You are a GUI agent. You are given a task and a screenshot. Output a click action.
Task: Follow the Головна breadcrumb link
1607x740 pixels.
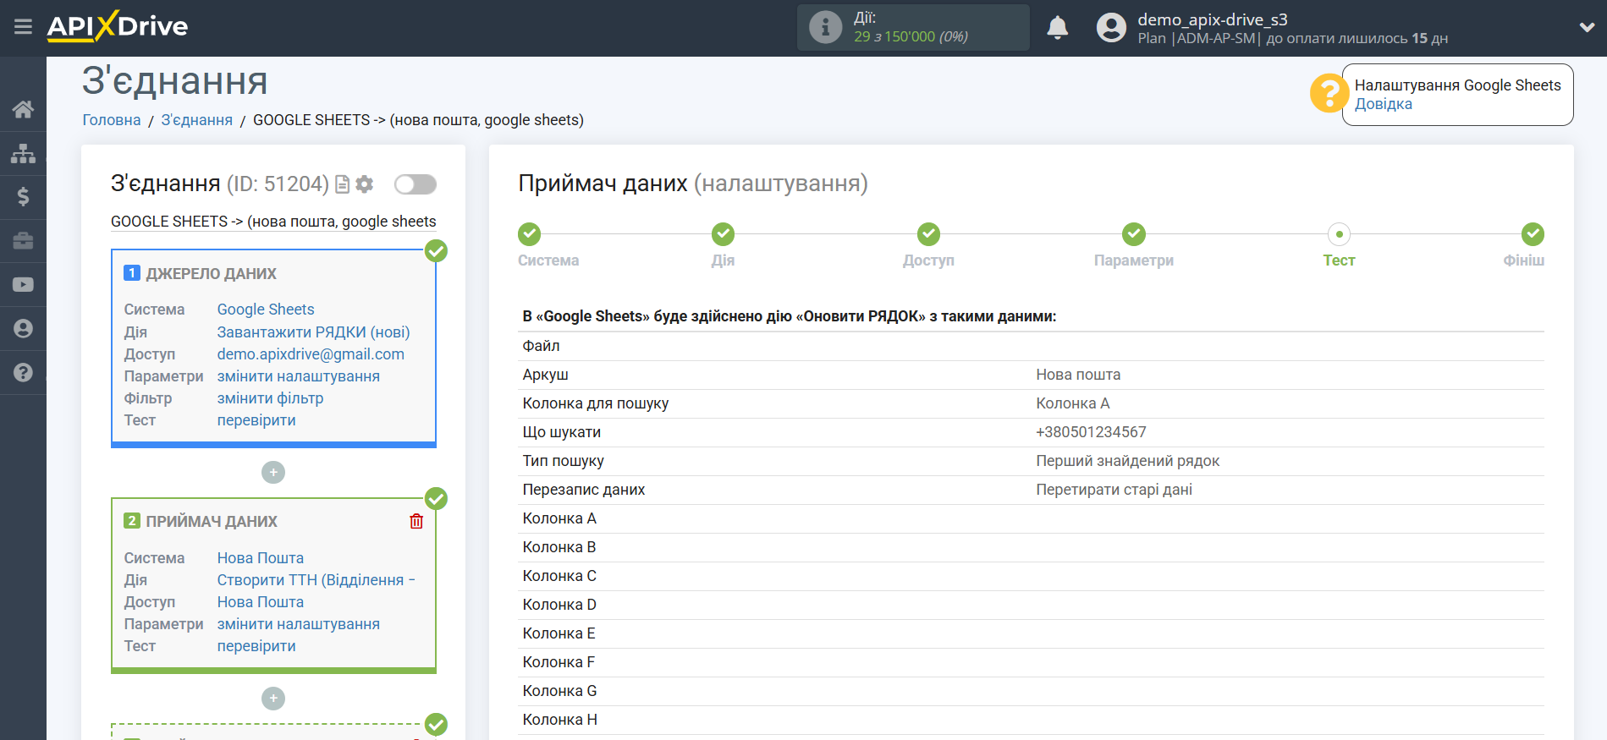(x=112, y=120)
